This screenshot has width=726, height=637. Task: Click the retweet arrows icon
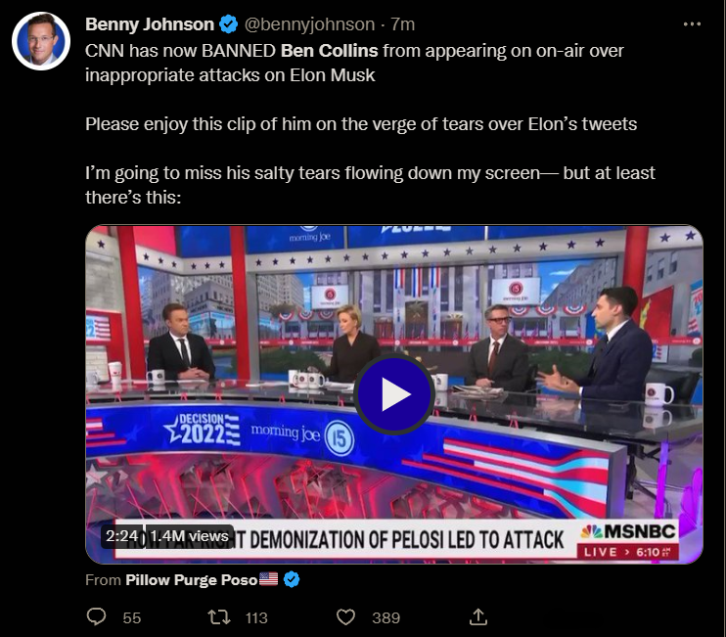[x=218, y=617]
